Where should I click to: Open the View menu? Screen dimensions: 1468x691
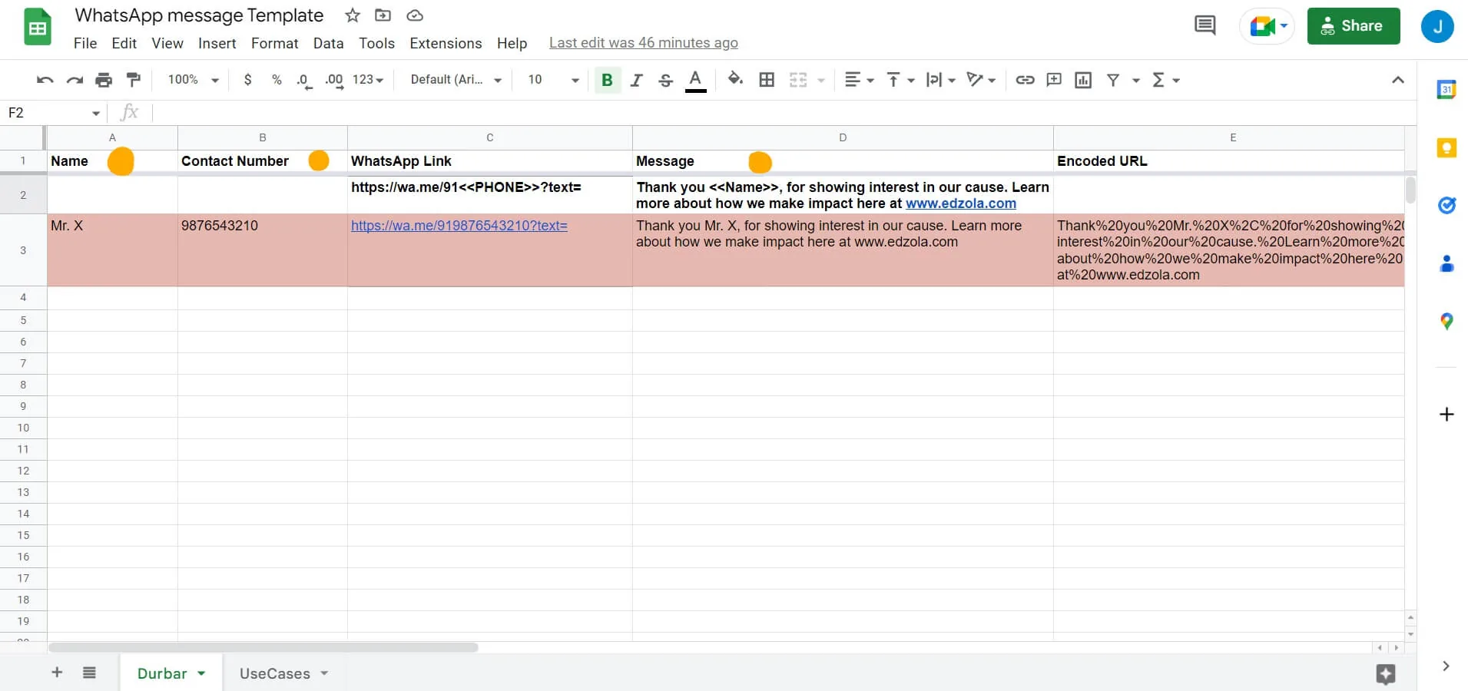point(167,43)
